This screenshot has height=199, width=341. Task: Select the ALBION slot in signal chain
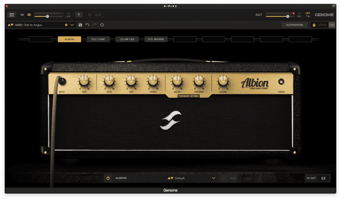pos(69,39)
